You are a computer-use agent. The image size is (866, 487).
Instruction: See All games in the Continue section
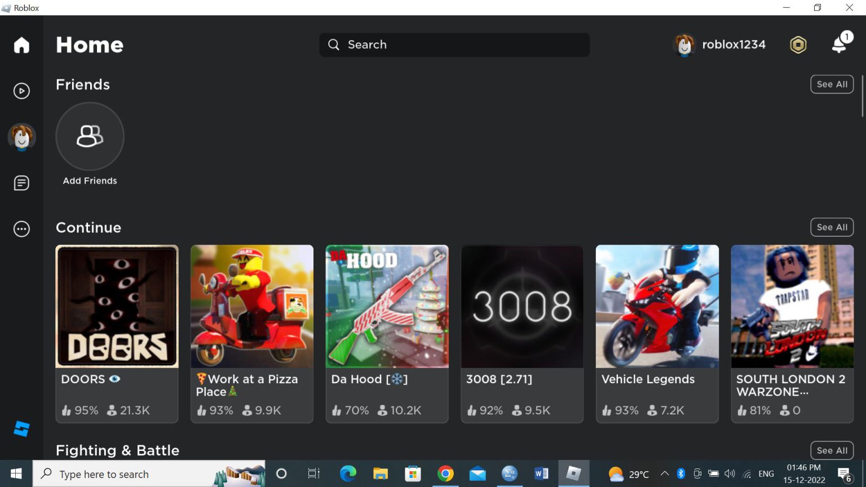pos(832,227)
